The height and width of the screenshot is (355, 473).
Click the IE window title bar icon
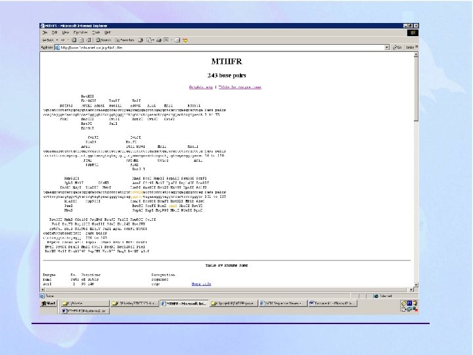coord(42,26)
